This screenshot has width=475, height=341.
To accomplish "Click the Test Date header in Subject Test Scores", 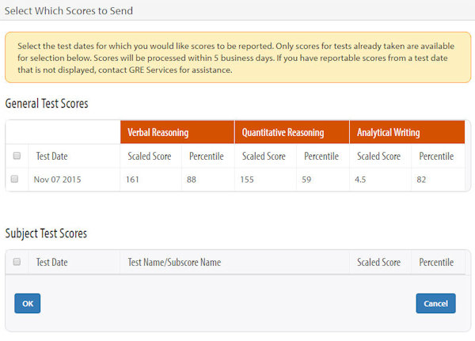I will [52, 263].
